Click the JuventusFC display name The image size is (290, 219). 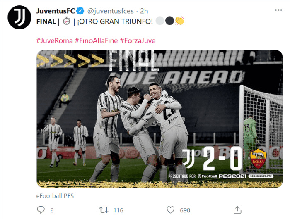(x=56, y=11)
